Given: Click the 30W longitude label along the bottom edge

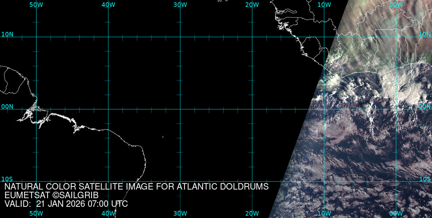Looking at the screenshot, I should click(180, 213).
